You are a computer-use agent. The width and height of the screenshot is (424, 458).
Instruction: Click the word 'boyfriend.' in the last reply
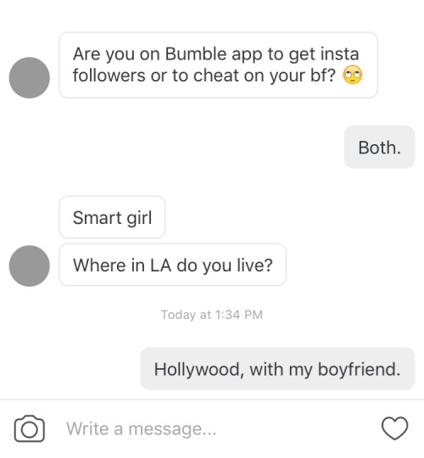point(359,370)
